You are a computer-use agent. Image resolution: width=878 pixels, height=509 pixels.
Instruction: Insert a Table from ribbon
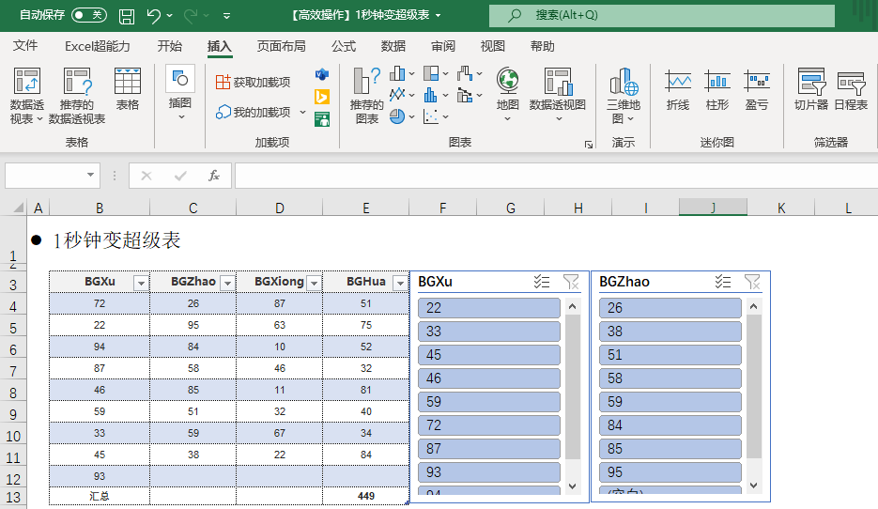pyautogui.click(x=127, y=89)
